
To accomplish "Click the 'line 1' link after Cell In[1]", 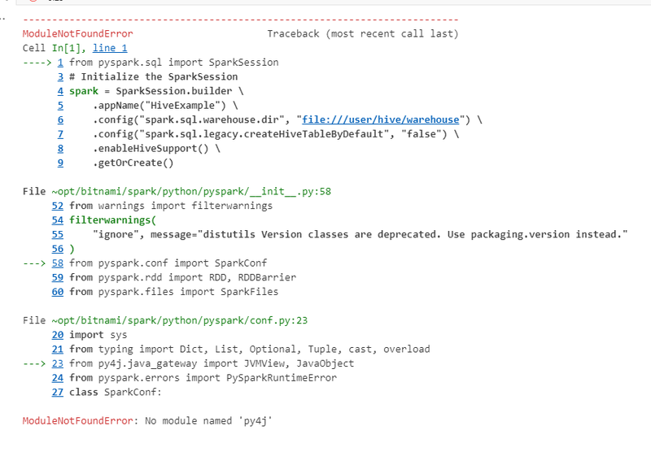I will [x=110, y=48].
